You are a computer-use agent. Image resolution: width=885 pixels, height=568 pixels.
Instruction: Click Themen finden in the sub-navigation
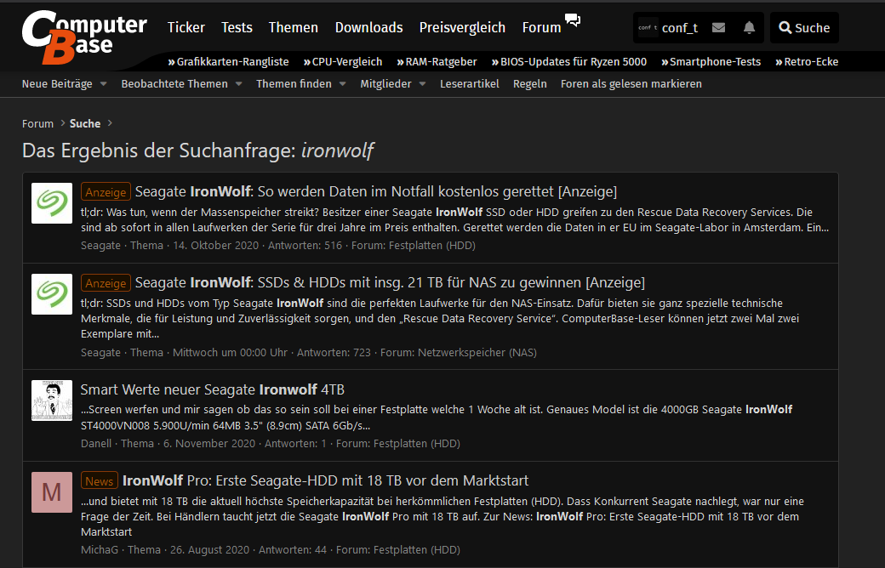[294, 83]
